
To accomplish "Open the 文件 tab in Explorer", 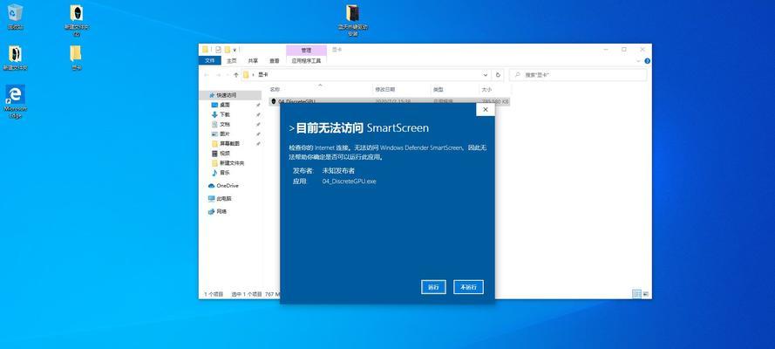I will click(x=209, y=61).
